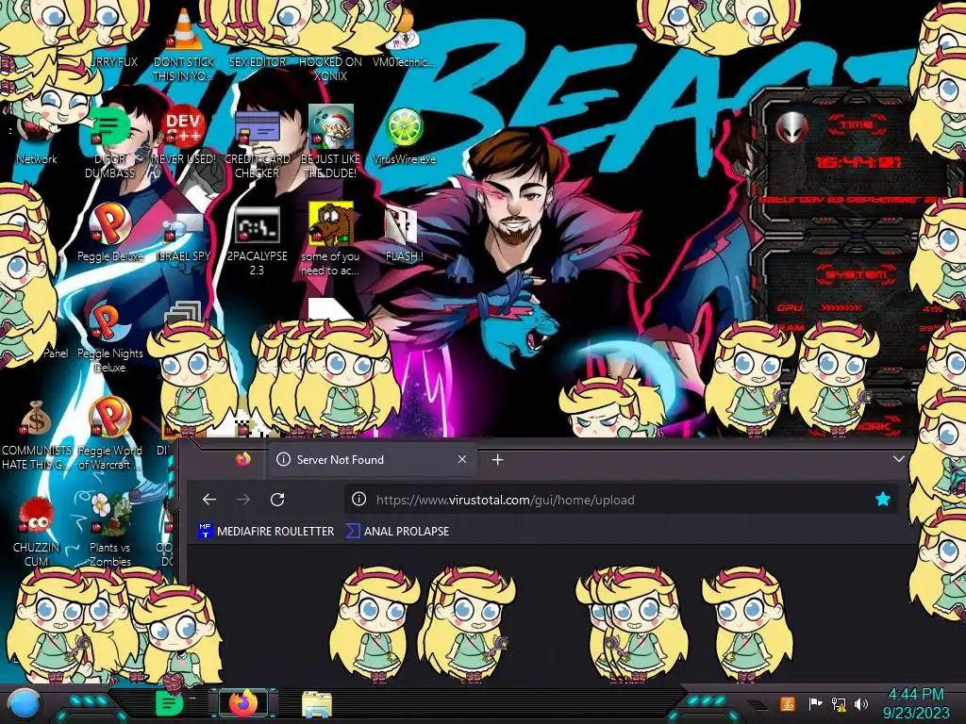Open the CREDIT CARD CHECKER icon
This screenshot has height=724, width=966.
257,143
